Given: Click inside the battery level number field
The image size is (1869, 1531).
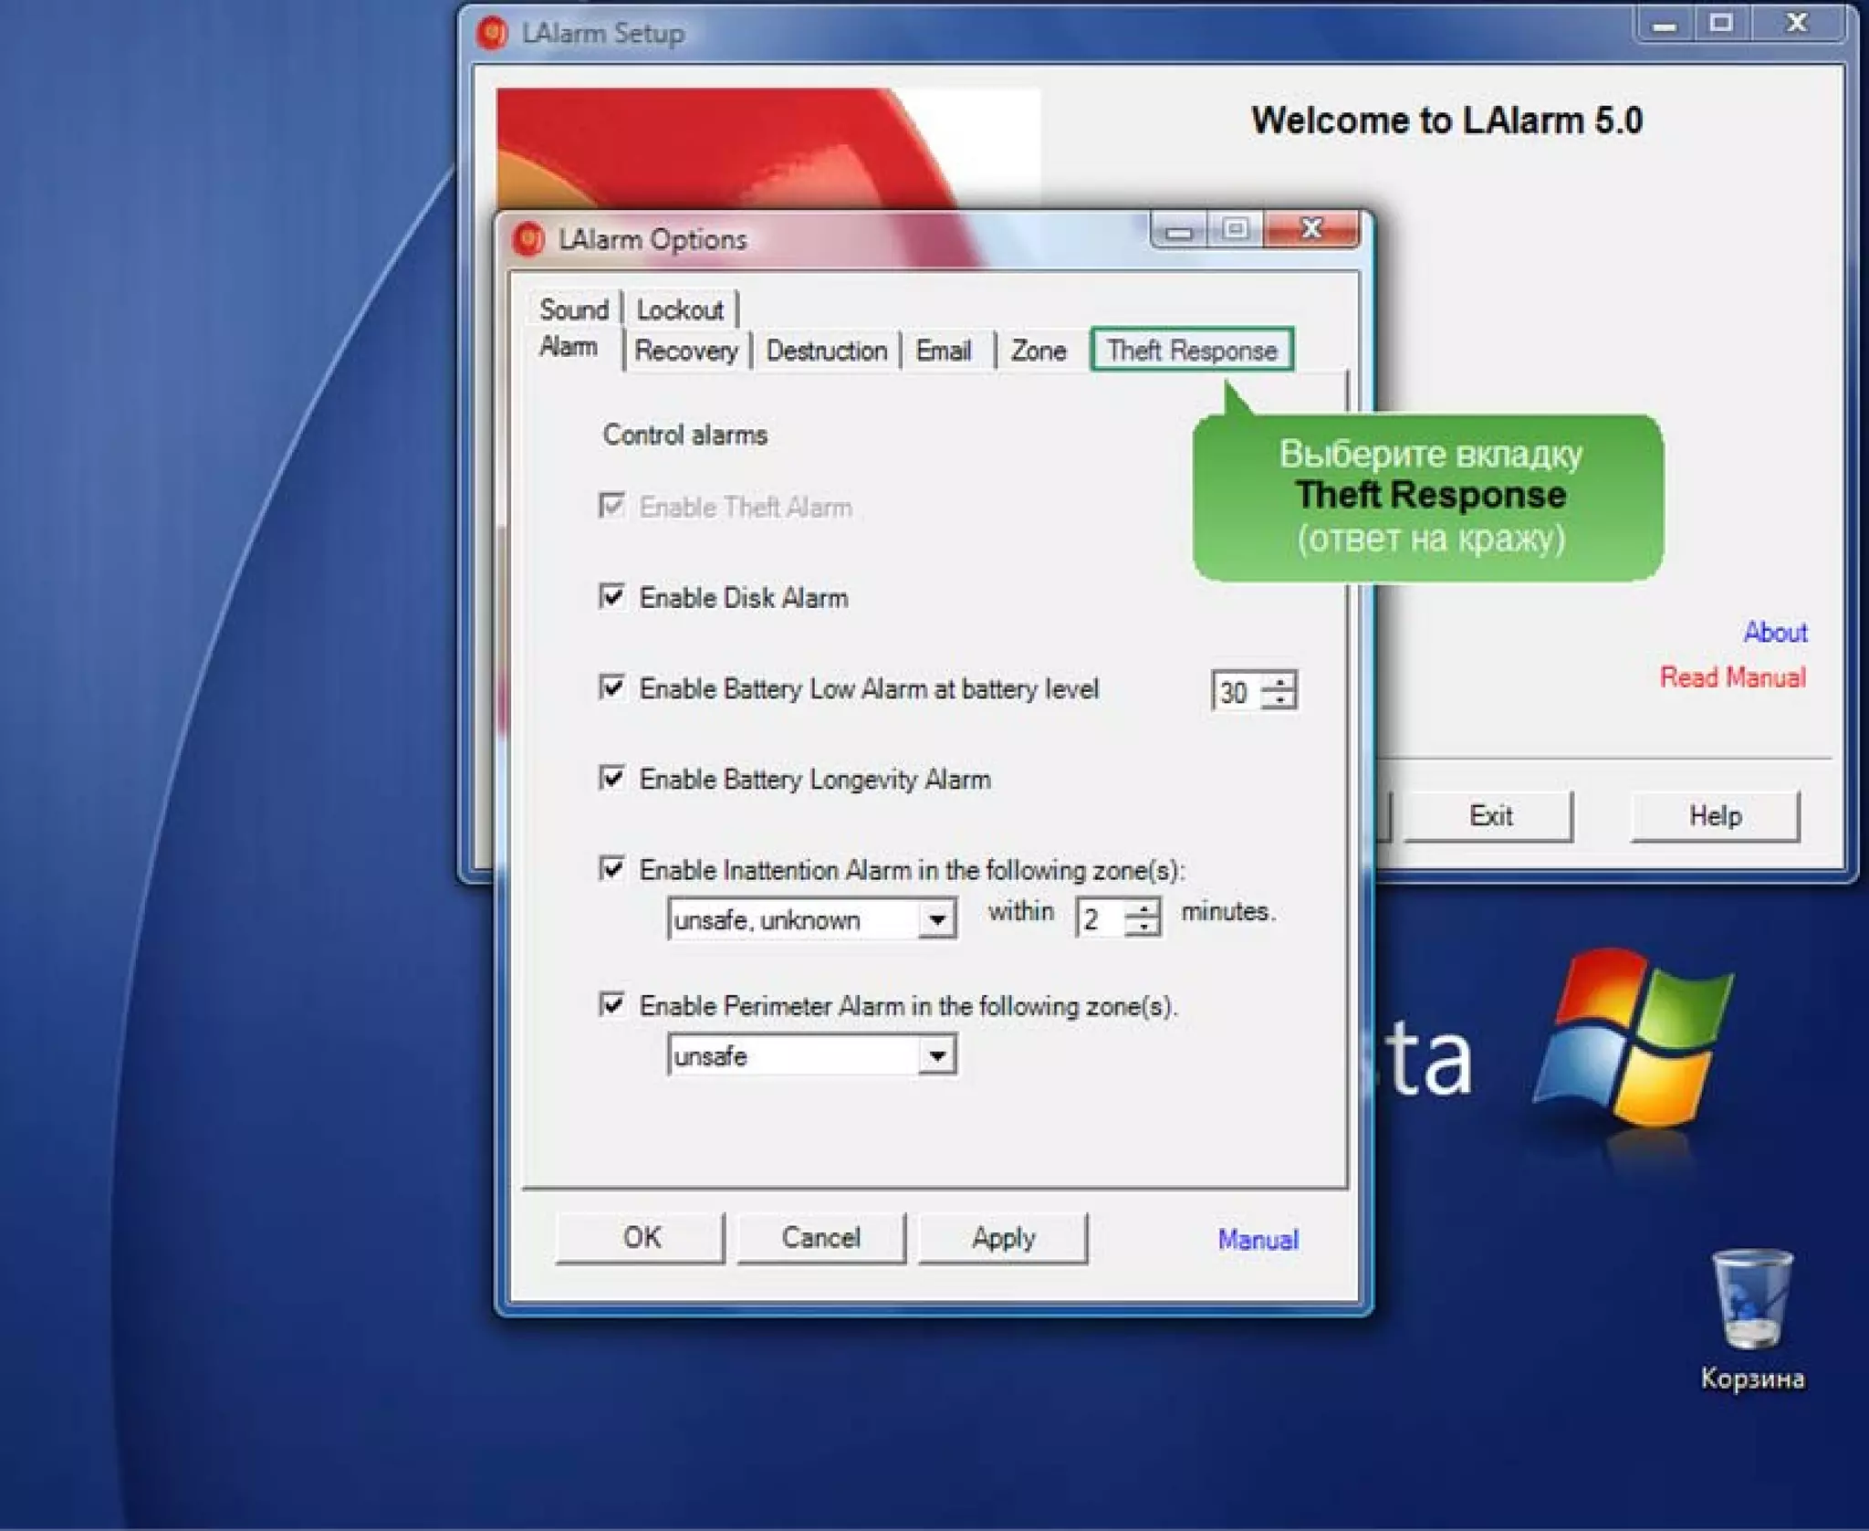Looking at the screenshot, I should [1236, 691].
